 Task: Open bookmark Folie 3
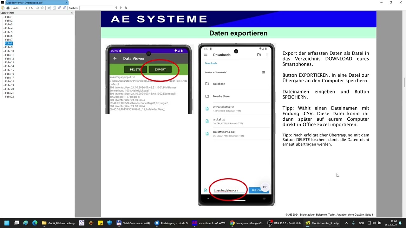tap(9, 24)
